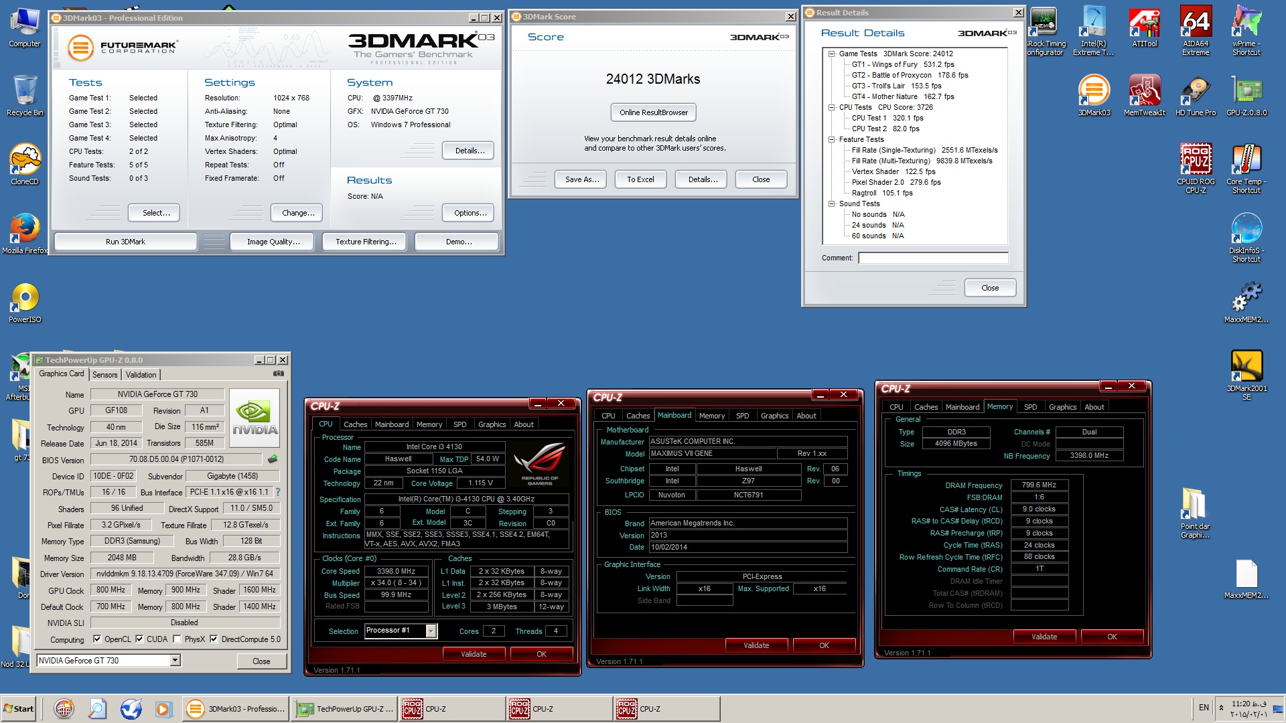Viewport: 1286px width, 723px height.
Task: Click Change... button under Settings
Action: click(x=297, y=213)
